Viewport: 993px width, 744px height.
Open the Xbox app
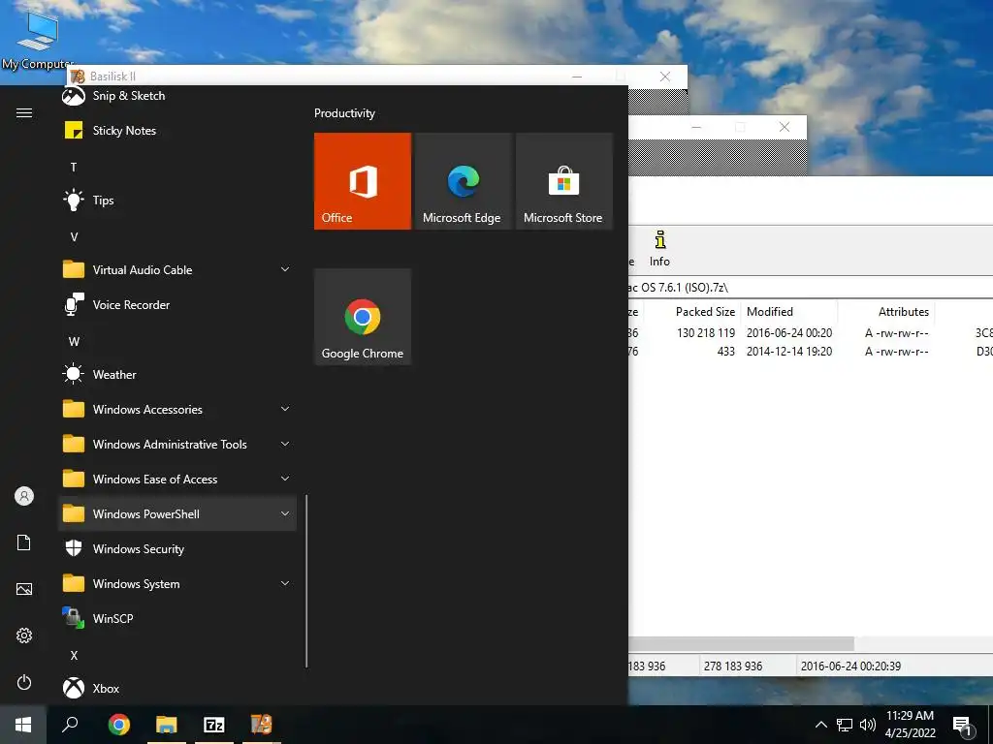click(x=177, y=688)
